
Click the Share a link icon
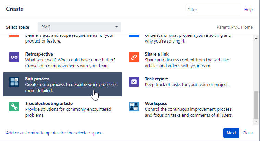pyautogui.click(x=134, y=57)
